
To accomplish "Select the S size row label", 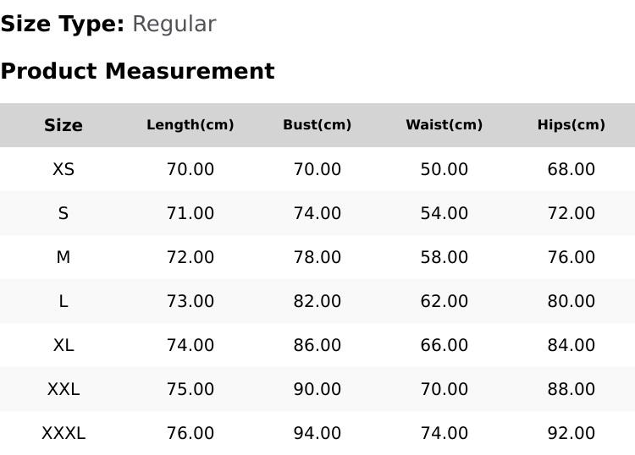I will 63,213.
